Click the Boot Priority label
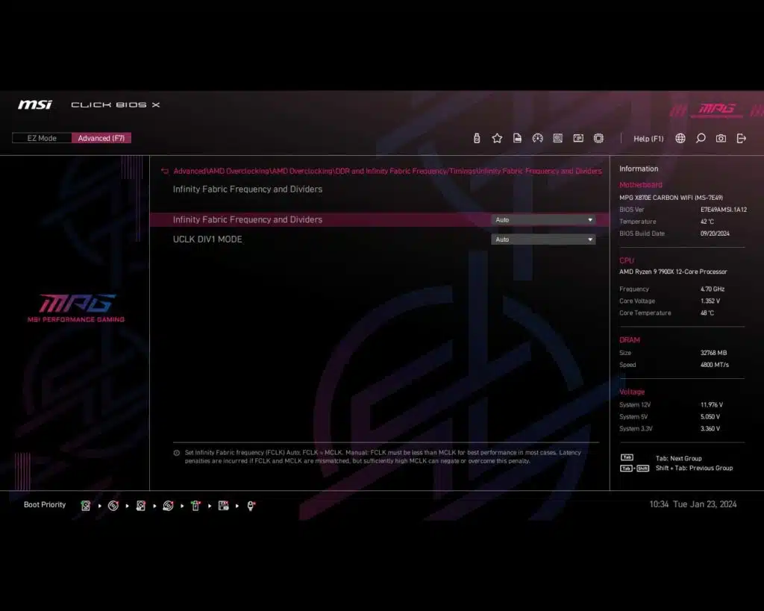 click(x=45, y=505)
